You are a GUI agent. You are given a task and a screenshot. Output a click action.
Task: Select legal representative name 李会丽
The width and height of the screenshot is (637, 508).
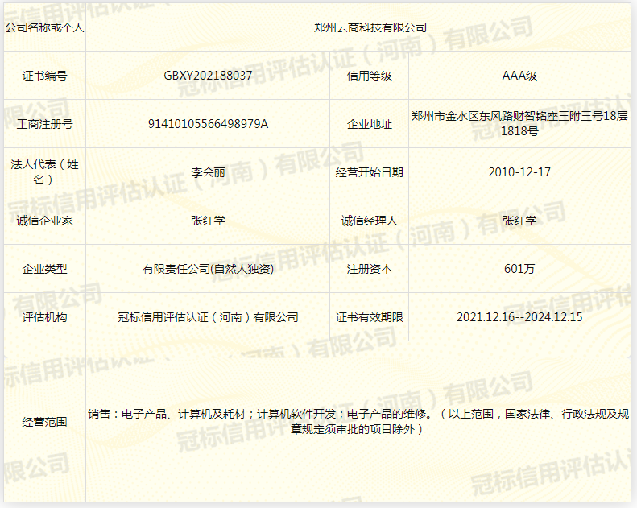click(x=208, y=172)
